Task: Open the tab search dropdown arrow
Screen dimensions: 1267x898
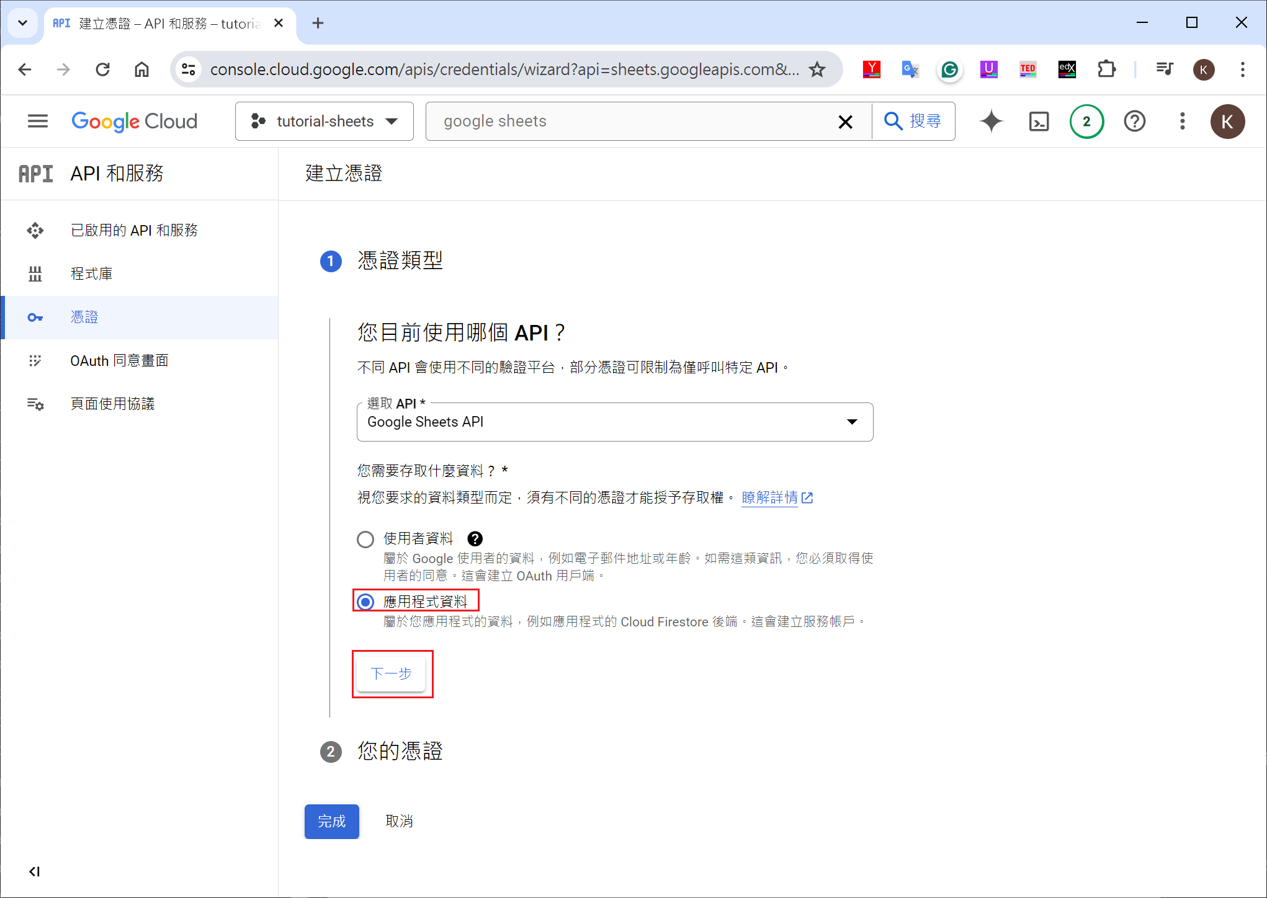Action: 23,23
